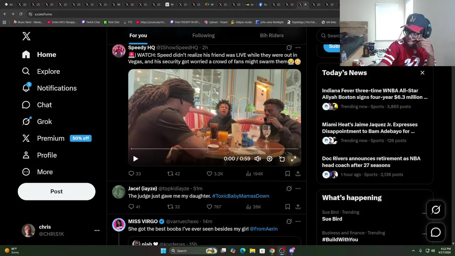Close the Today's News panel
Image resolution: width=455 pixels, height=256 pixels.
[x=422, y=73]
